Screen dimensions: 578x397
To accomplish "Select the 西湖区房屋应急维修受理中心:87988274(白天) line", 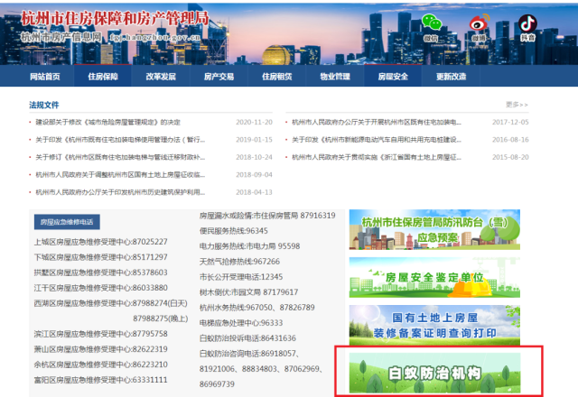I will click(x=110, y=303).
